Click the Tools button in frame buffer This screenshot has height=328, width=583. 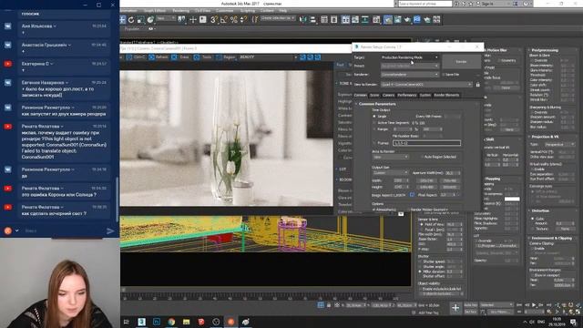click(203, 57)
